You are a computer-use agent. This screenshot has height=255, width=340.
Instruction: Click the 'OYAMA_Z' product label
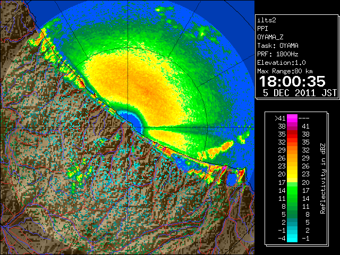[270, 37]
